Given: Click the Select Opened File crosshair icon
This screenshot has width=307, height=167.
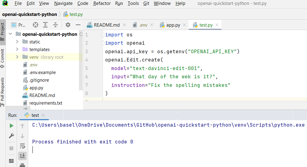Looking at the screenshot, I should point(36,25).
